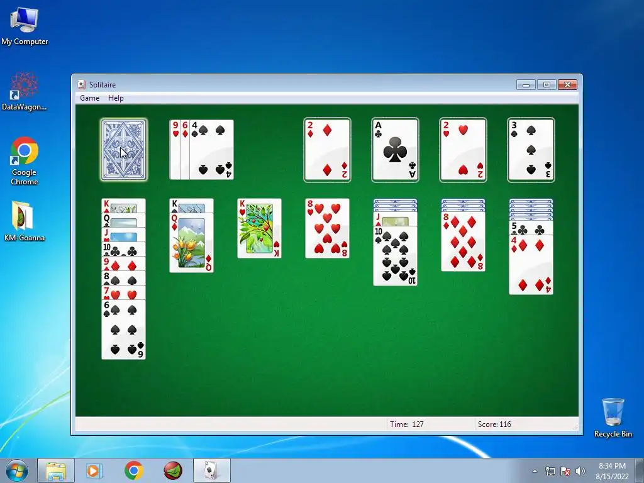The width and height of the screenshot is (644, 483).
Task: Close the Solitaire window
Action: click(x=567, y=85)
